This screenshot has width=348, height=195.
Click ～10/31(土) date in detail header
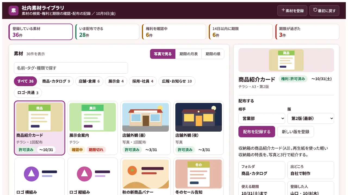pos(322,79)
